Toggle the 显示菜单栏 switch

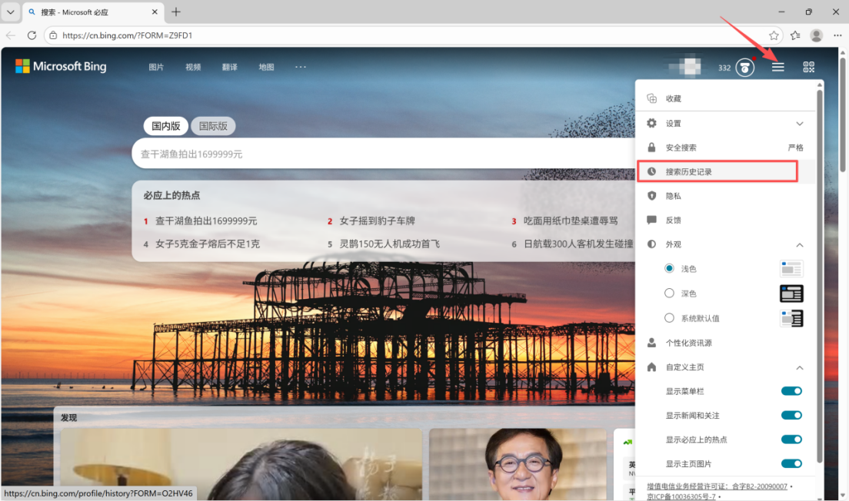pyautogui.click(x=791, y=391)
